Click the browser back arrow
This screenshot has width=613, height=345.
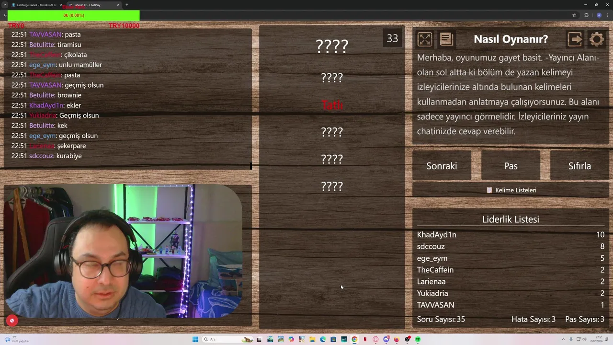click(5, 15)
